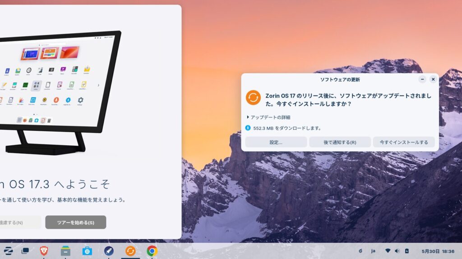Open the Files manager from the taskbar
Viewport: 462px width, 259px height.
click(x=65, y=251)
